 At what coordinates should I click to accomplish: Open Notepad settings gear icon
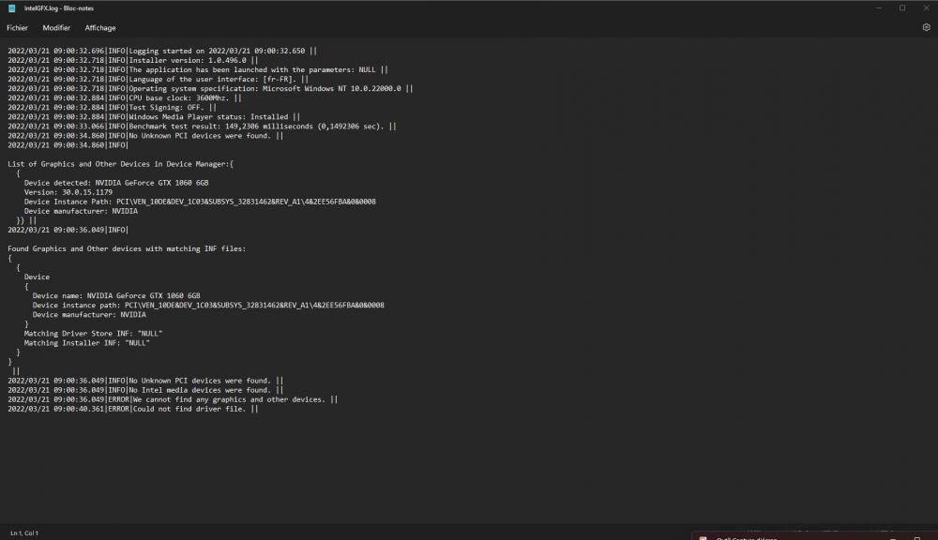tap(926, 28)
